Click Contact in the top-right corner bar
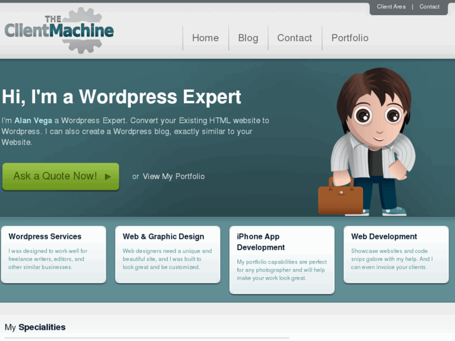The width and height of the screenshot is (455, 341). [429, 7]
